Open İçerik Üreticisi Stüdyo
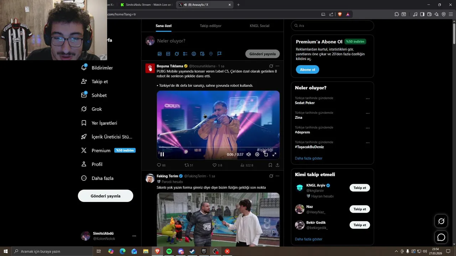This screenshot has height=256, width=456. coord(107,137)
